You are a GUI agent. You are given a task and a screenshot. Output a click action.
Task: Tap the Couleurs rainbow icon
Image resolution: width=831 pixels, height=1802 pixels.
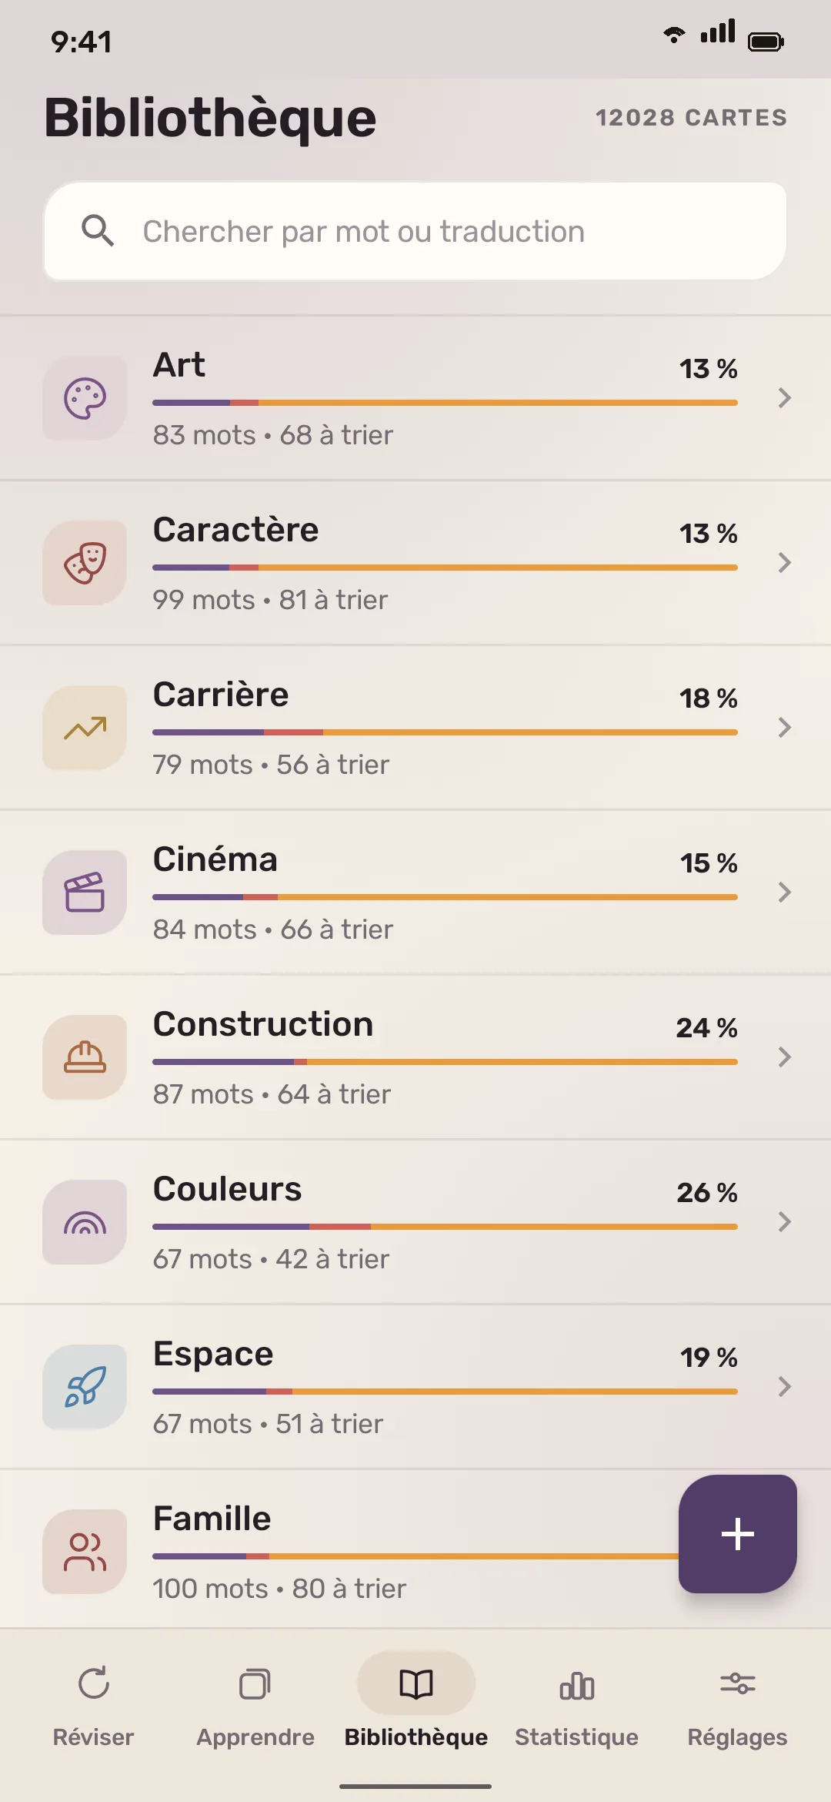click(85, 1222)
